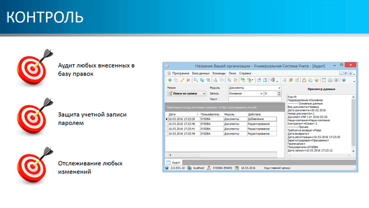
Task: Click the funnel Filter icon
Action: [x=208, y=80]
